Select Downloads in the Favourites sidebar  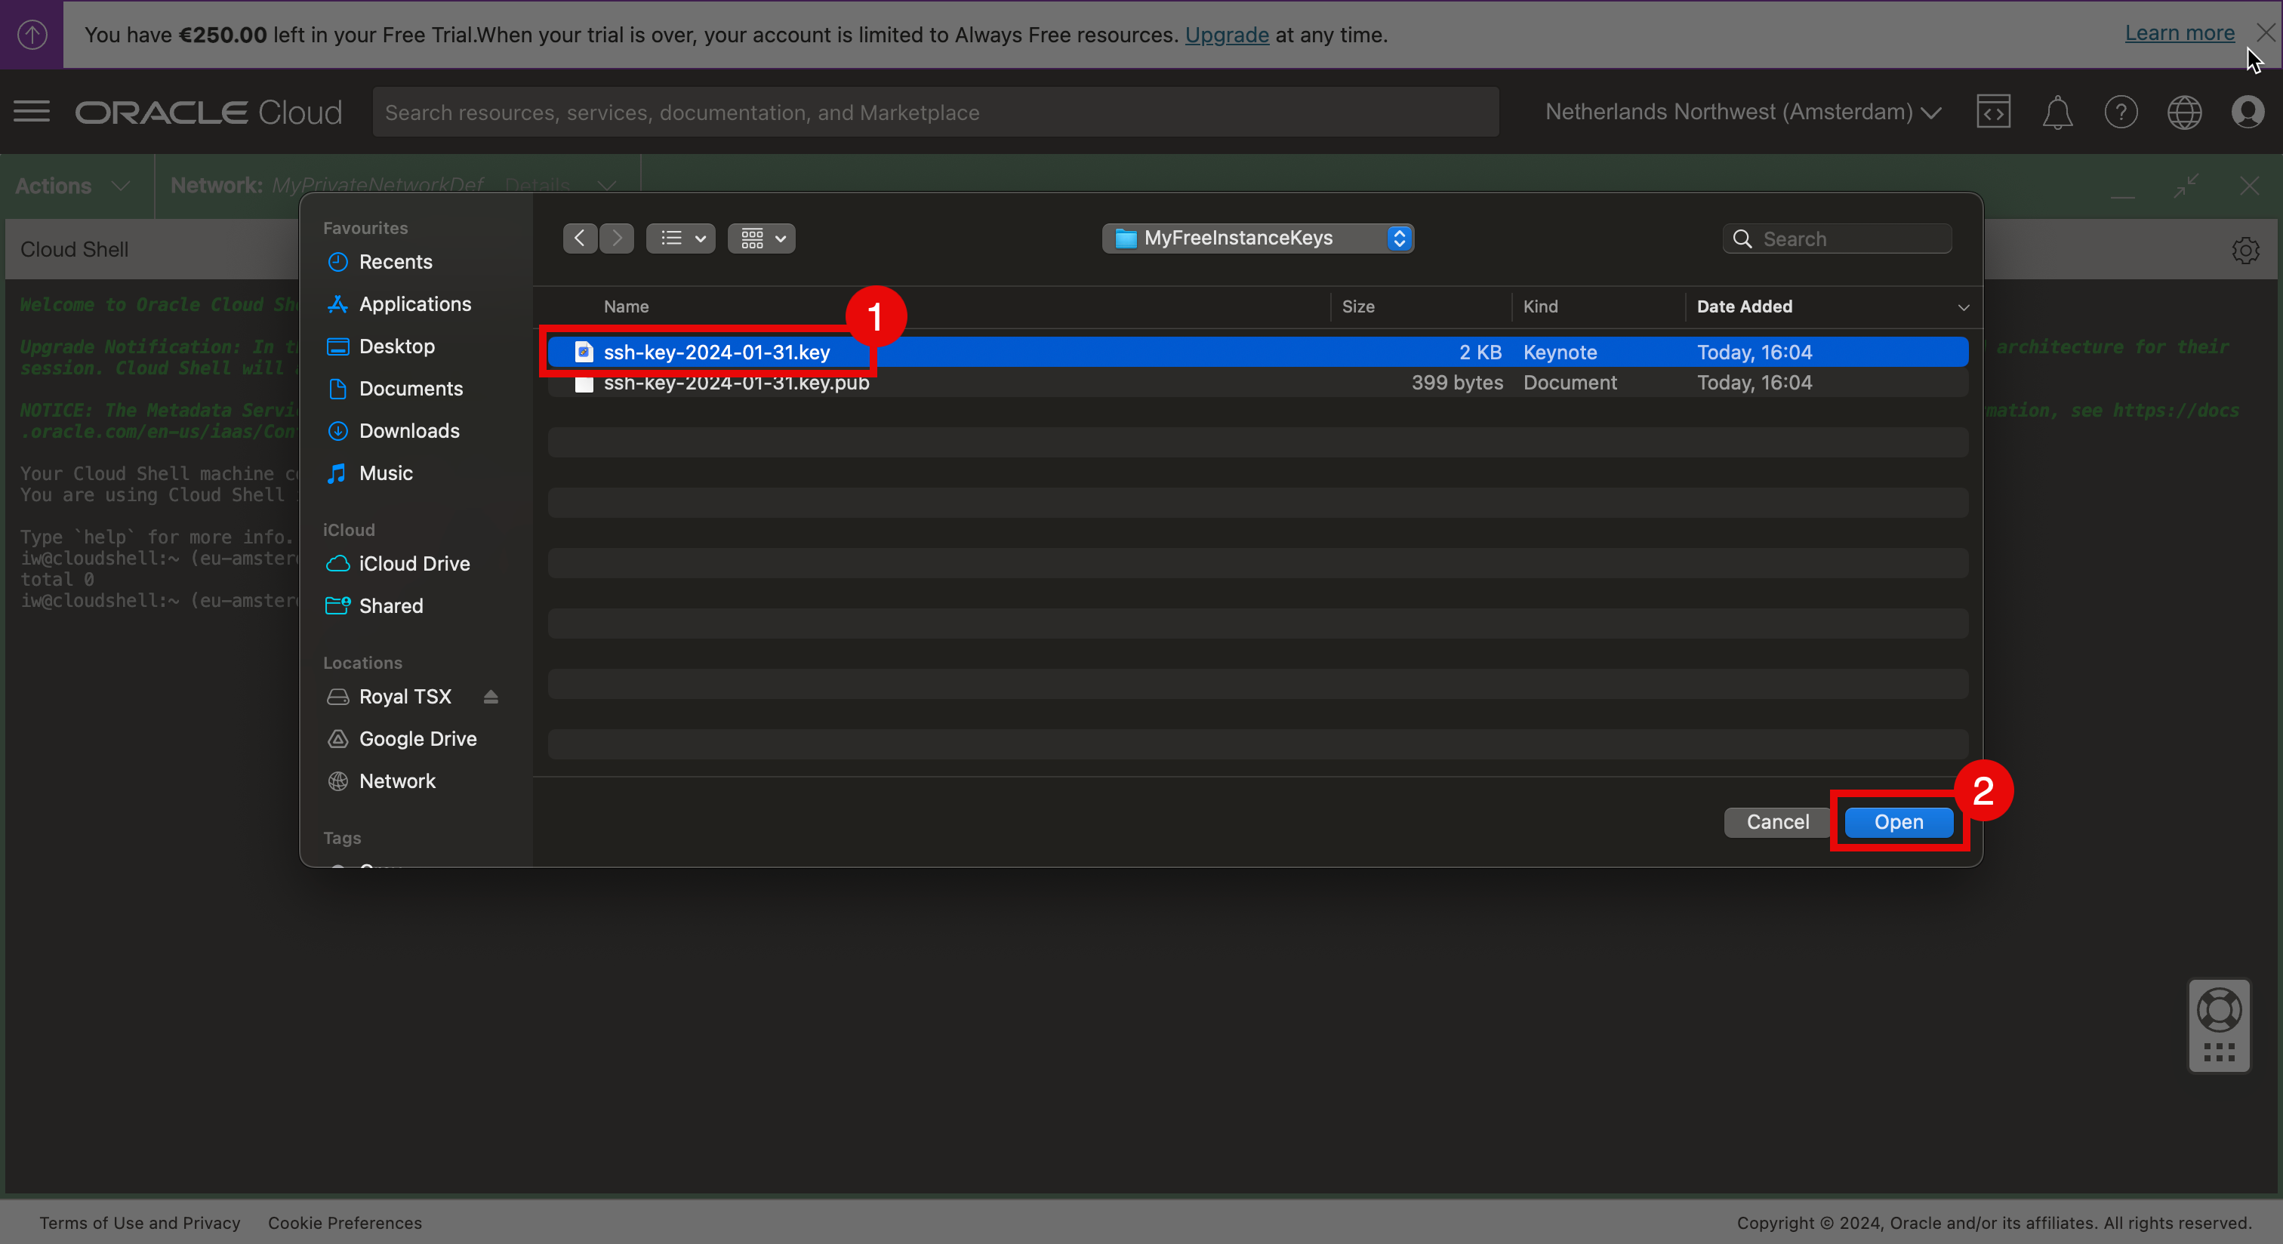point(408,430)
